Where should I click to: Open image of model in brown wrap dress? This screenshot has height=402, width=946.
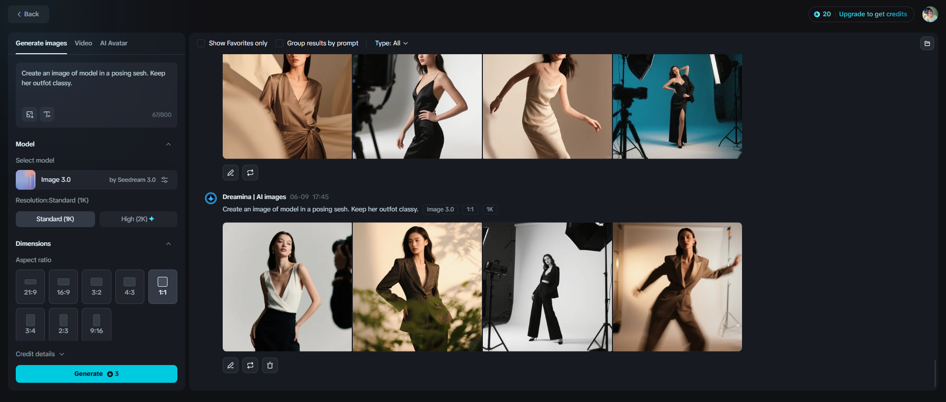point(287,106)
